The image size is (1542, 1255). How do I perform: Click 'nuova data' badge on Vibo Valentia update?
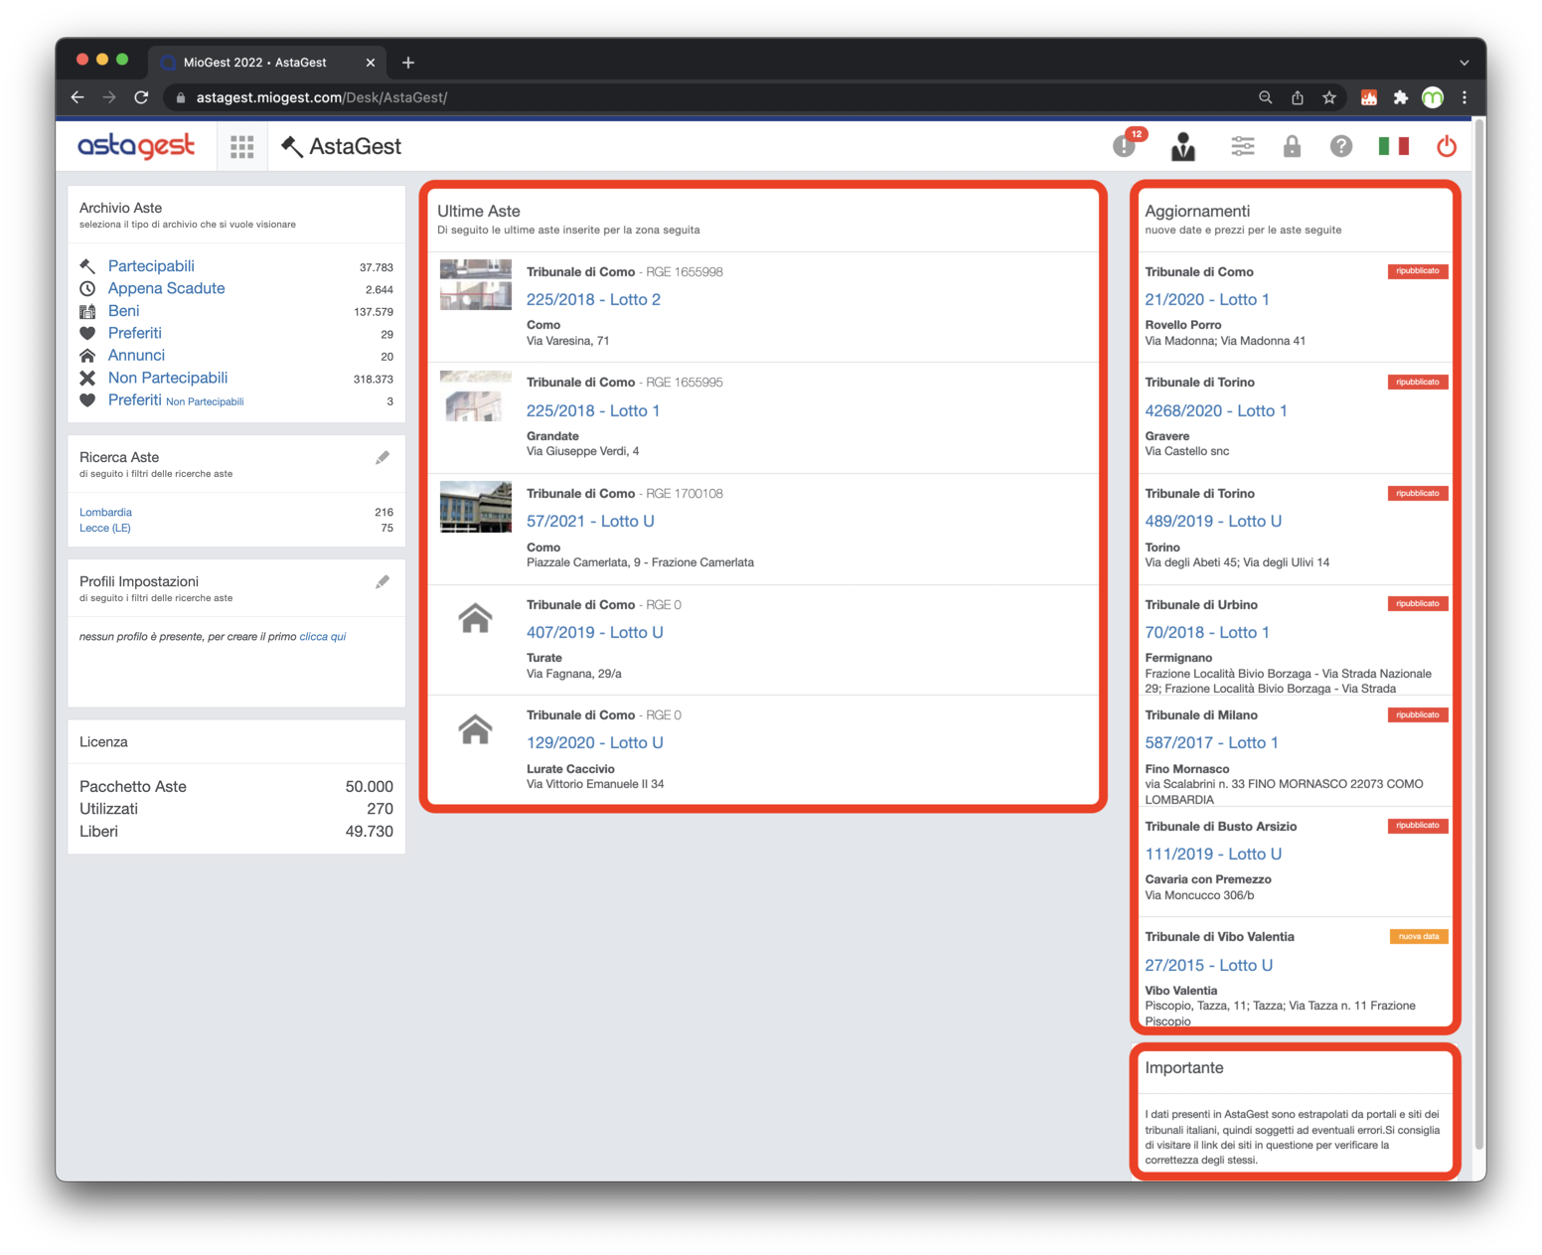(1419, 937)
